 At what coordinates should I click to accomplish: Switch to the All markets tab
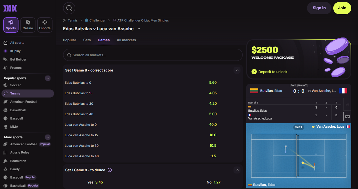(x=126, y=40)
